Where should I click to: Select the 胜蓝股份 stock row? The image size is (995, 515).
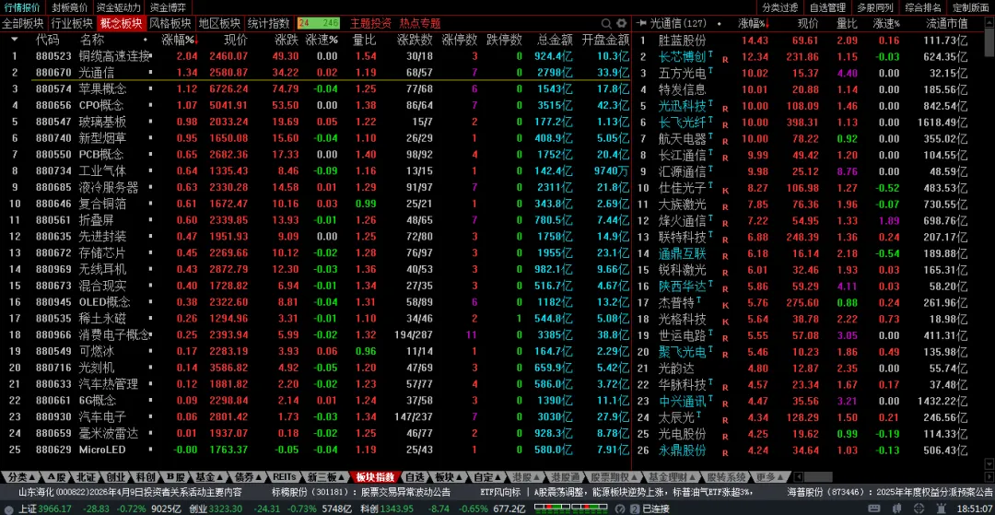pyautogui.click(x=809, y=41)
